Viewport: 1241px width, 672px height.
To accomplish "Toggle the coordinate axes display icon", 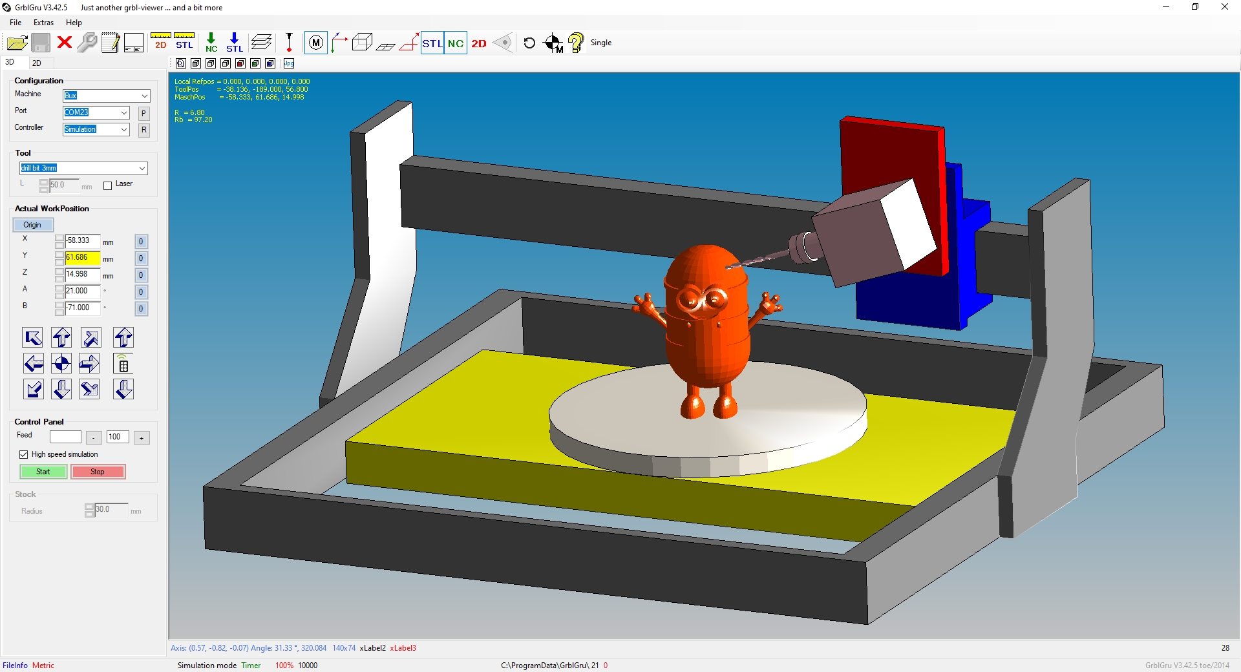I will (x=339, y=43).
